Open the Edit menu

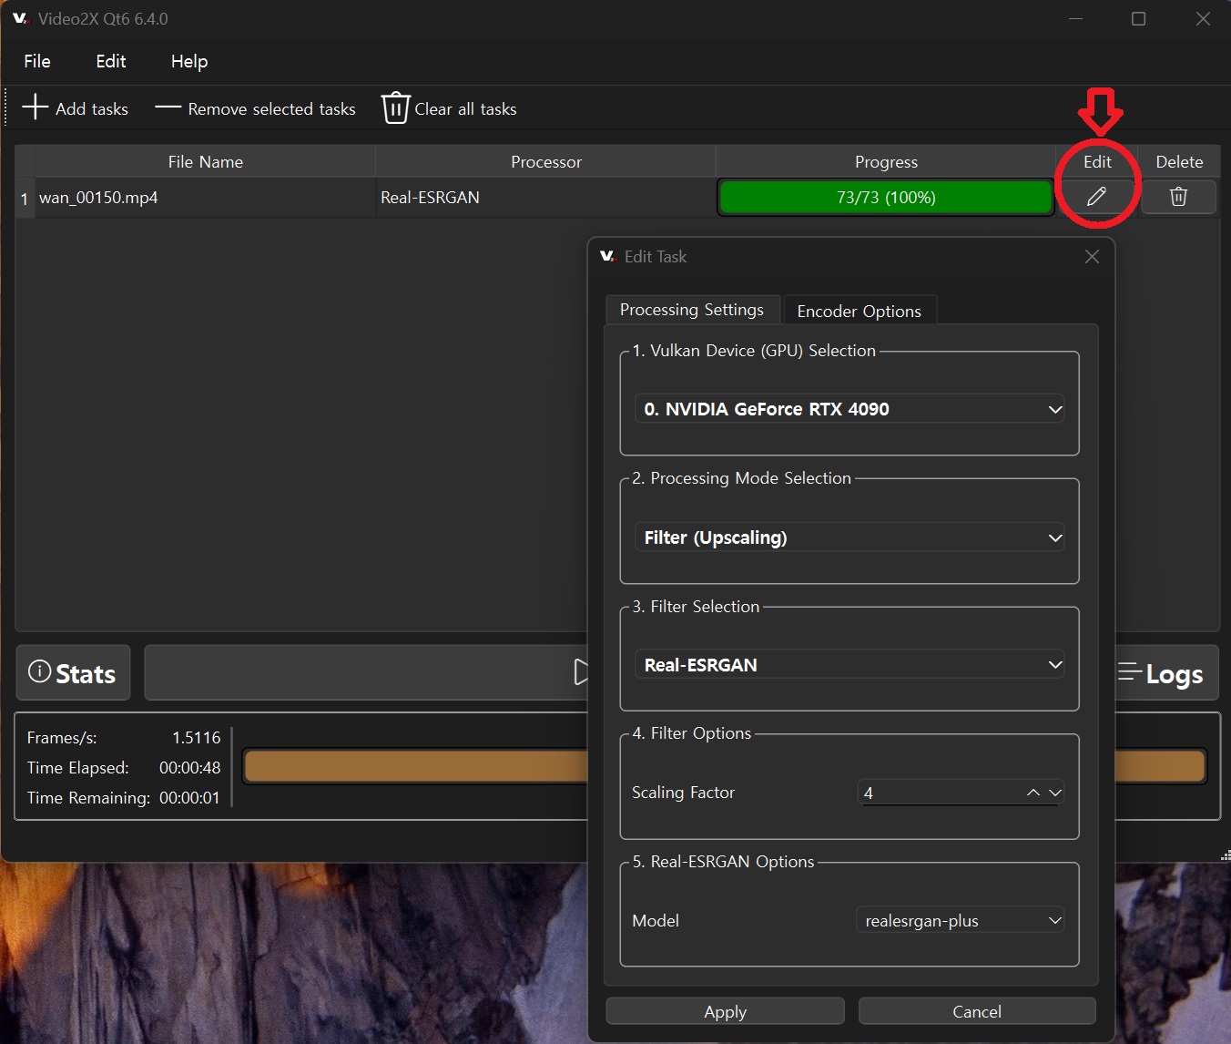pyautogui.click(x=111, y=61)
